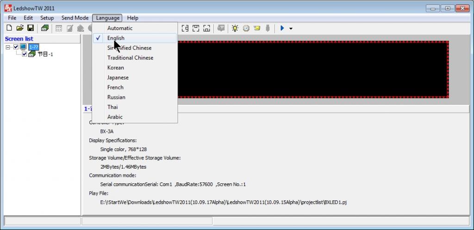This screenshot has height=230, width=474.
Task: Click the Communication mode label
Action: click(112, 176)
